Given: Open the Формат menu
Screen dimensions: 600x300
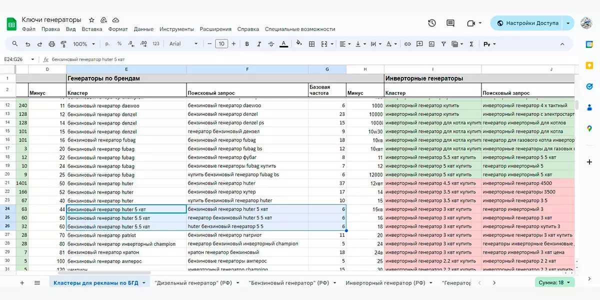Looking at the screenshot, I should coord(118,29).
